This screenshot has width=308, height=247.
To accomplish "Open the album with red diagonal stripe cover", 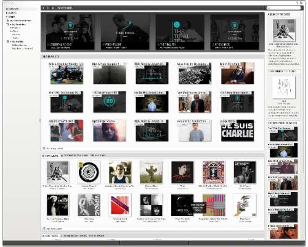I will [120, 205].
